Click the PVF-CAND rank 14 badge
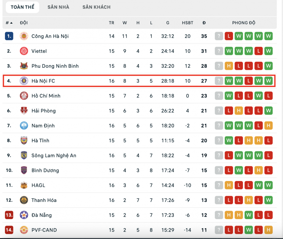This screenshot has height=239, width=283. (x=9, y=230)
